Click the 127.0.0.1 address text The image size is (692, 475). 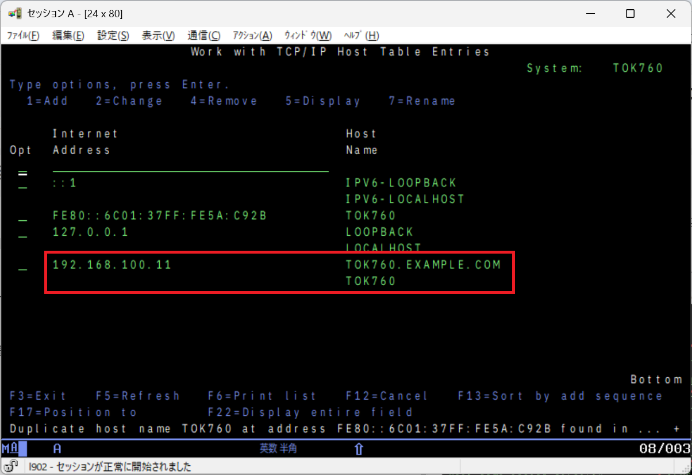91,232
